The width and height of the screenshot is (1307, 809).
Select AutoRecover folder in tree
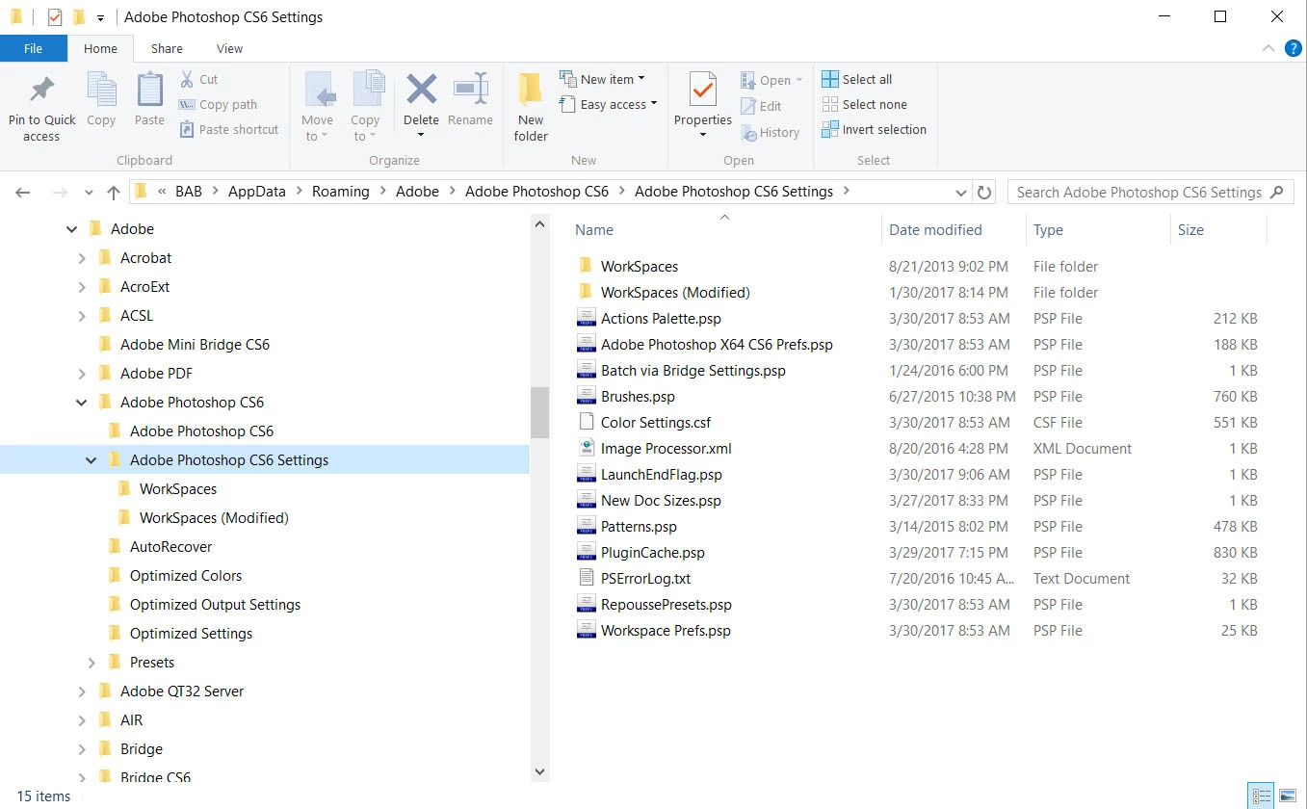tap(170, 547)
